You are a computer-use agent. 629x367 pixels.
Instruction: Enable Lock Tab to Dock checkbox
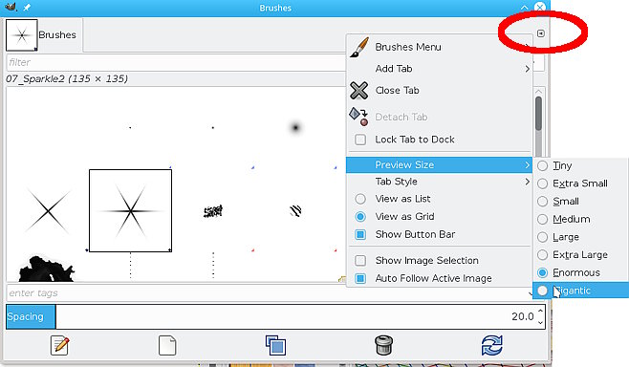coord(360,140)
